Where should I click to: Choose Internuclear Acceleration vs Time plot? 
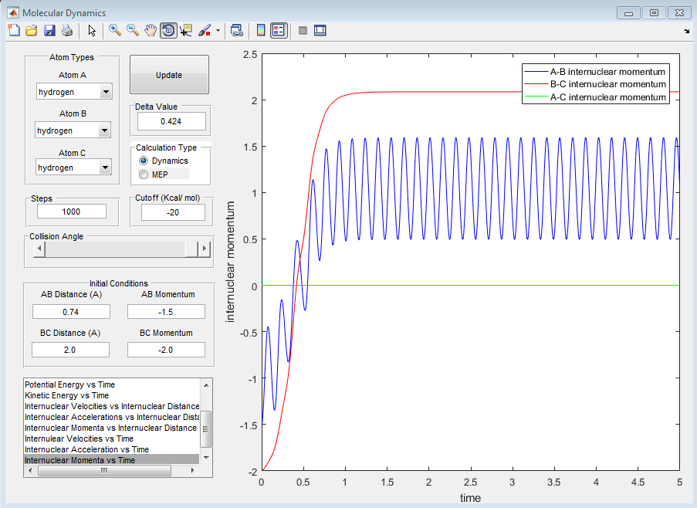coord(86,449)
